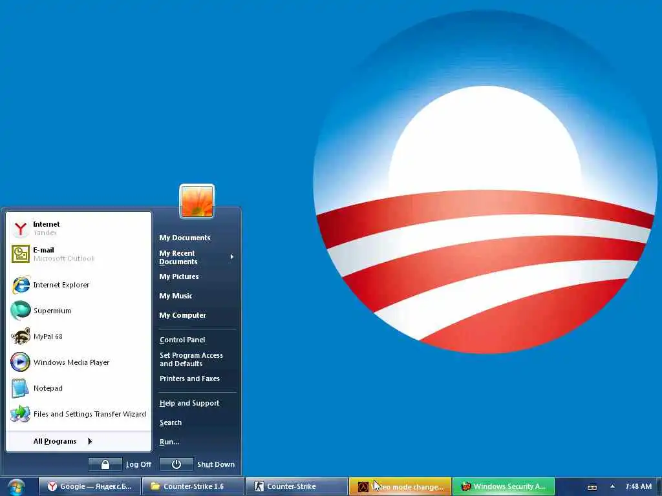This screenshot has height=496, width=662.
Task: Open the Internet Explorer icon
Action: coord(21,285)
